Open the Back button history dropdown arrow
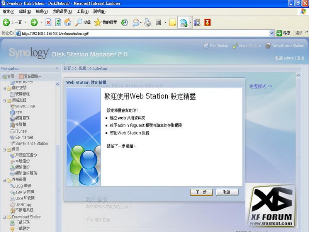The image size is (309, 232). (25, 22)
